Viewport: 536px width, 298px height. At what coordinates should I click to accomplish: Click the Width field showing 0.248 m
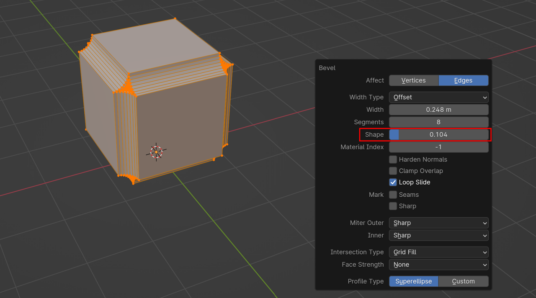[438, 110]
